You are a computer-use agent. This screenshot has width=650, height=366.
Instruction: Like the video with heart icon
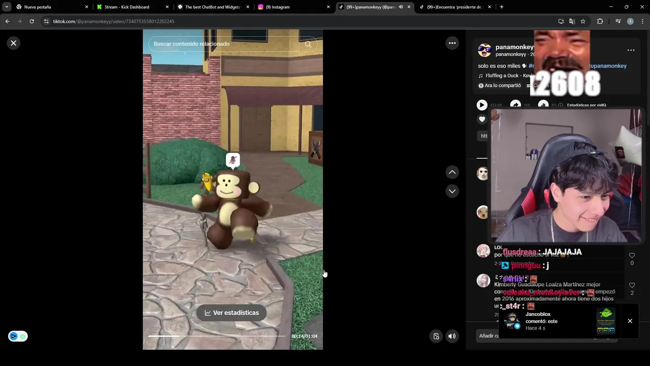pos(482,119)
